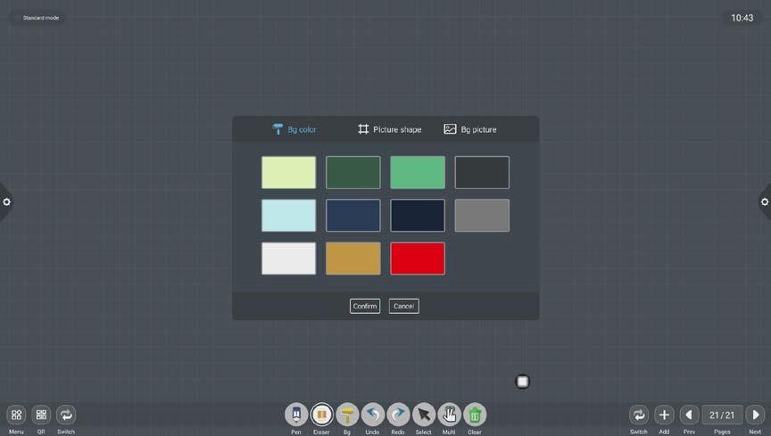Activate the Select arrow tool
Screen dimensions: 771x436
coord(424,415)
